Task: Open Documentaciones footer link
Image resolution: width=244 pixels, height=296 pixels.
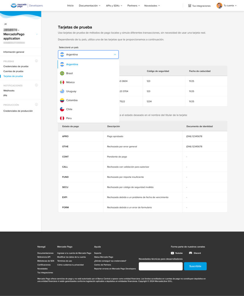Action: coord(45,253)
